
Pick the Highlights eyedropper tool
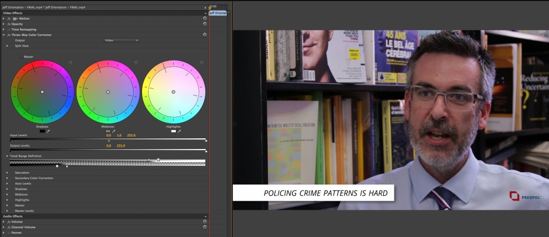click(x=179, y=131)
